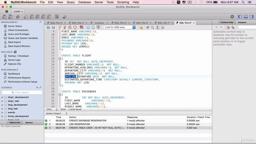
Task: Click the open SQL script file toolbar icon
Action: pyautogui.click(x=10, y=17)
